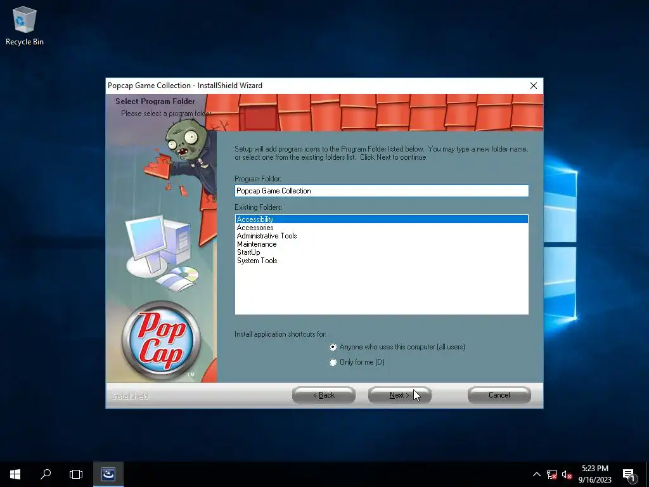Select the Only for me radio button

pos(333,362)
